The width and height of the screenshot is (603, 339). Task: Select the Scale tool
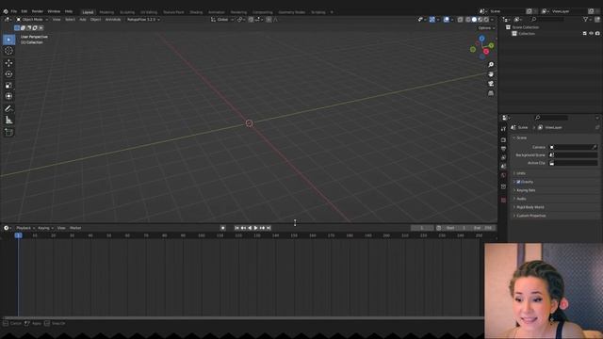coord(8,86)
